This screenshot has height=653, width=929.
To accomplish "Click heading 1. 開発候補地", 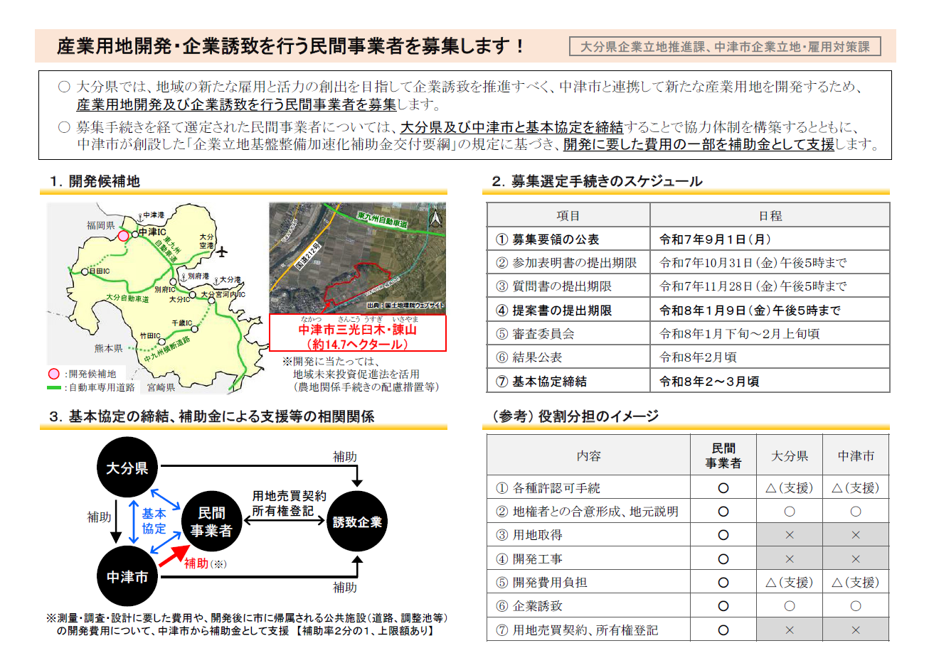I will tap(95, 182).
